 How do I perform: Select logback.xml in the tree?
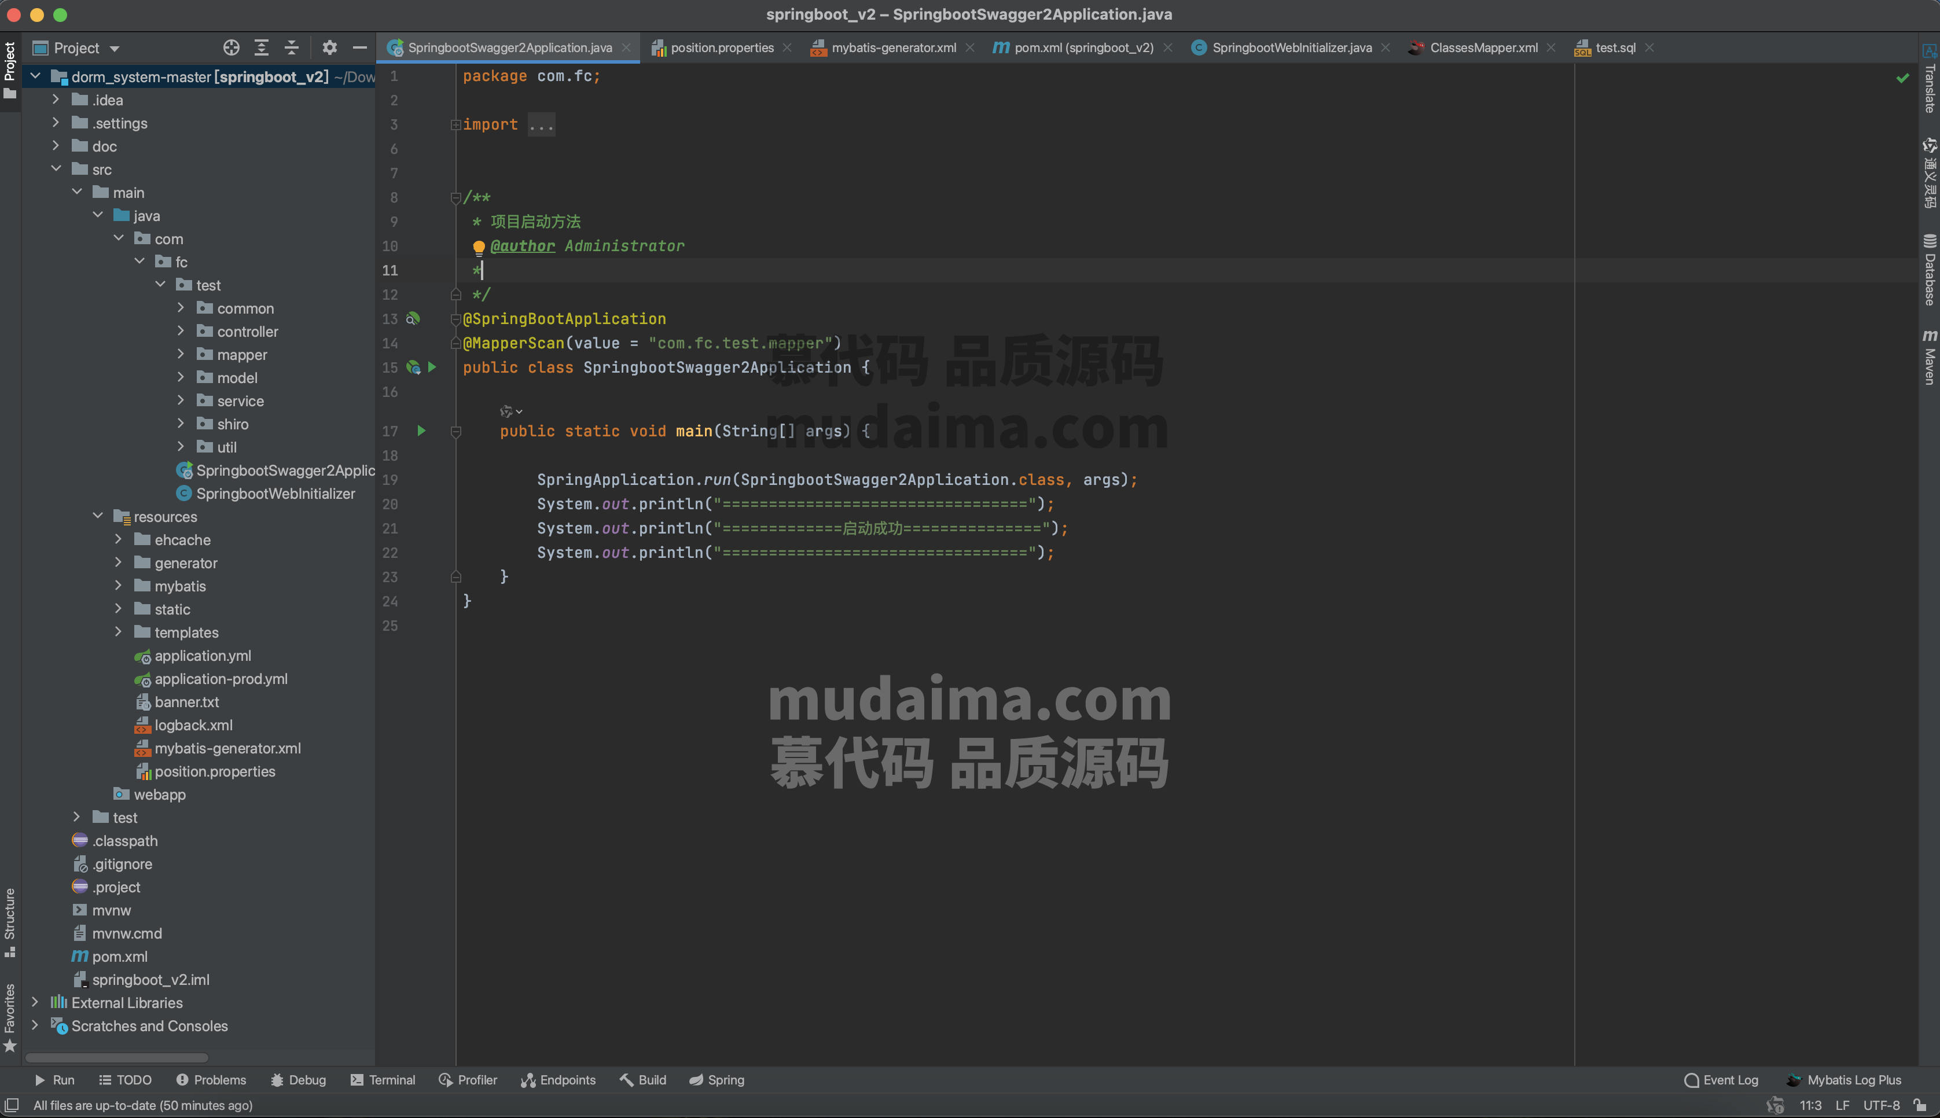click(184, 725)
